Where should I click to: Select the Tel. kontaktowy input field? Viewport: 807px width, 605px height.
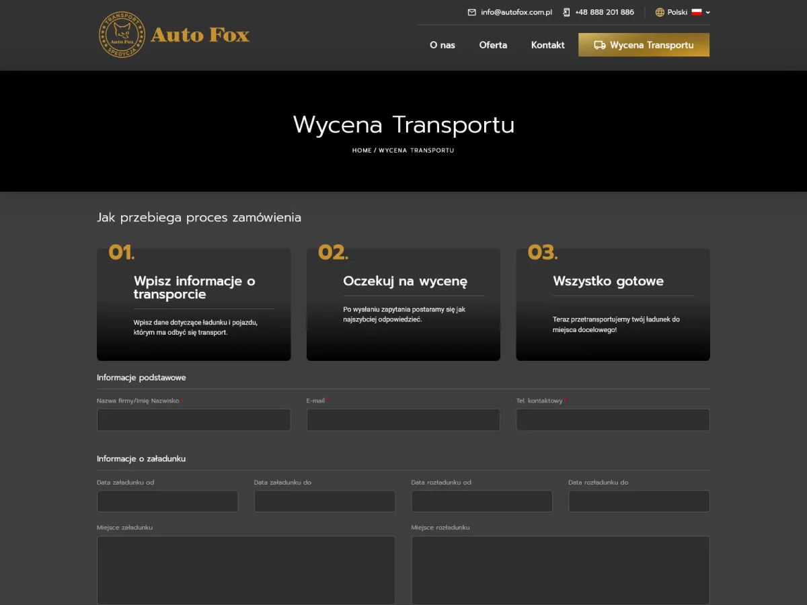613,419
